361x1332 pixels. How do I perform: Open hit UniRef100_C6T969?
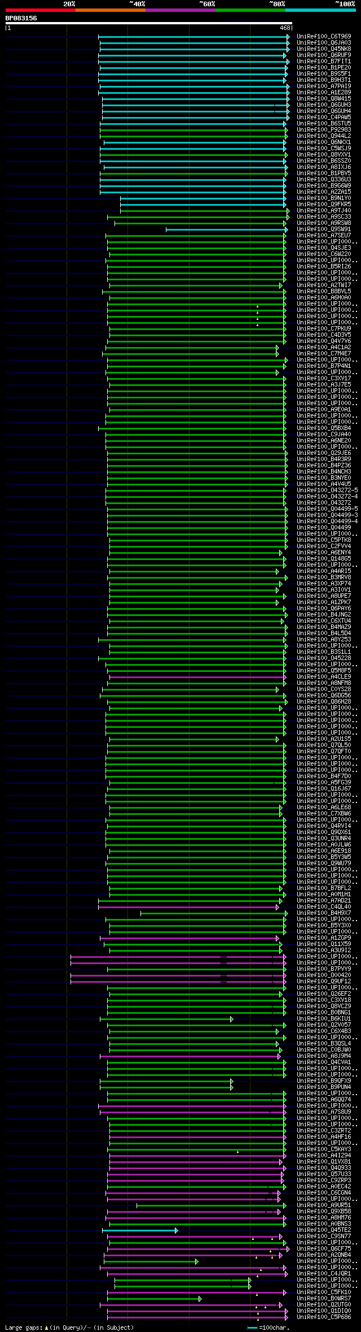pos(324,36)
